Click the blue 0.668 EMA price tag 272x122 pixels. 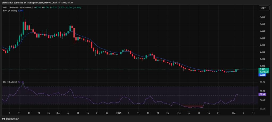(x=262, y=75)
